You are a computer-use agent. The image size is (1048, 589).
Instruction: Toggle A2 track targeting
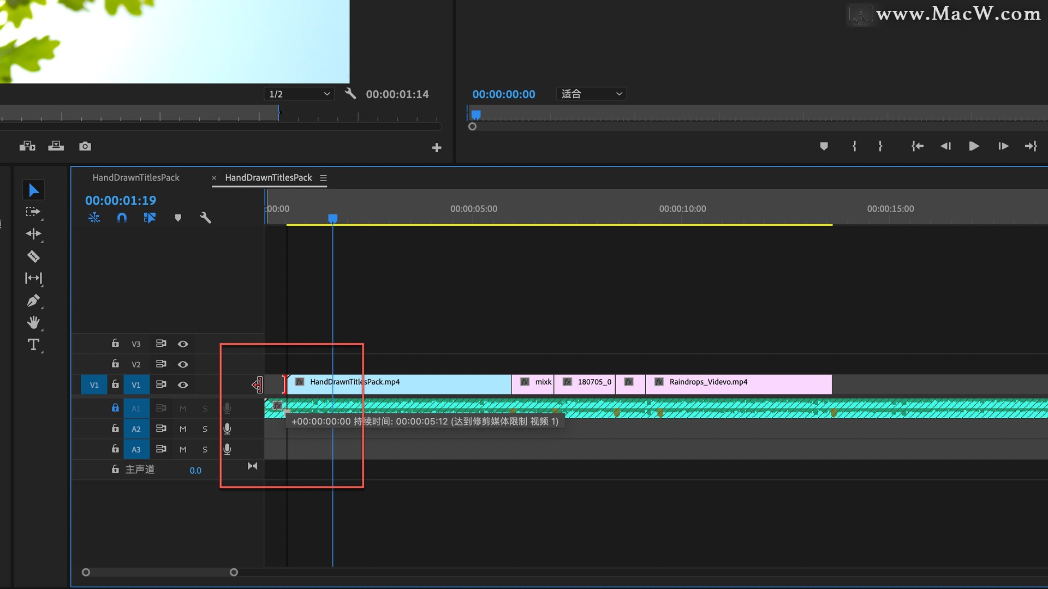point(136,429)
